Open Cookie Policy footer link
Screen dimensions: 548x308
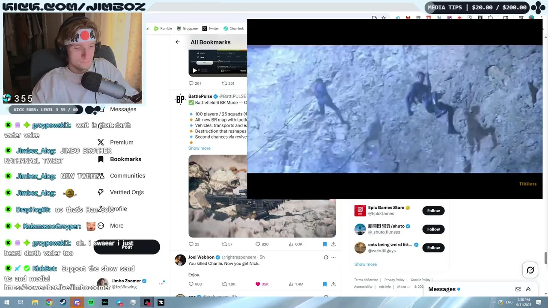pos(420,280)
